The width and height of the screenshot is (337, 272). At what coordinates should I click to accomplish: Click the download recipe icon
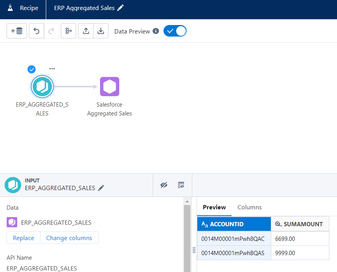(x=101, y=31)
